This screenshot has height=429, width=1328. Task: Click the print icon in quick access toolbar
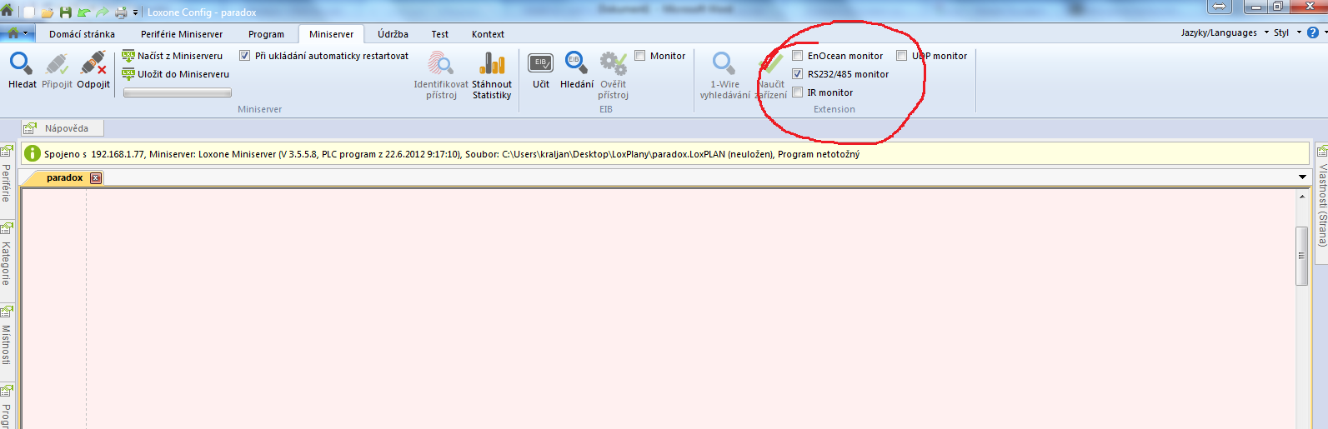[121, 12]
